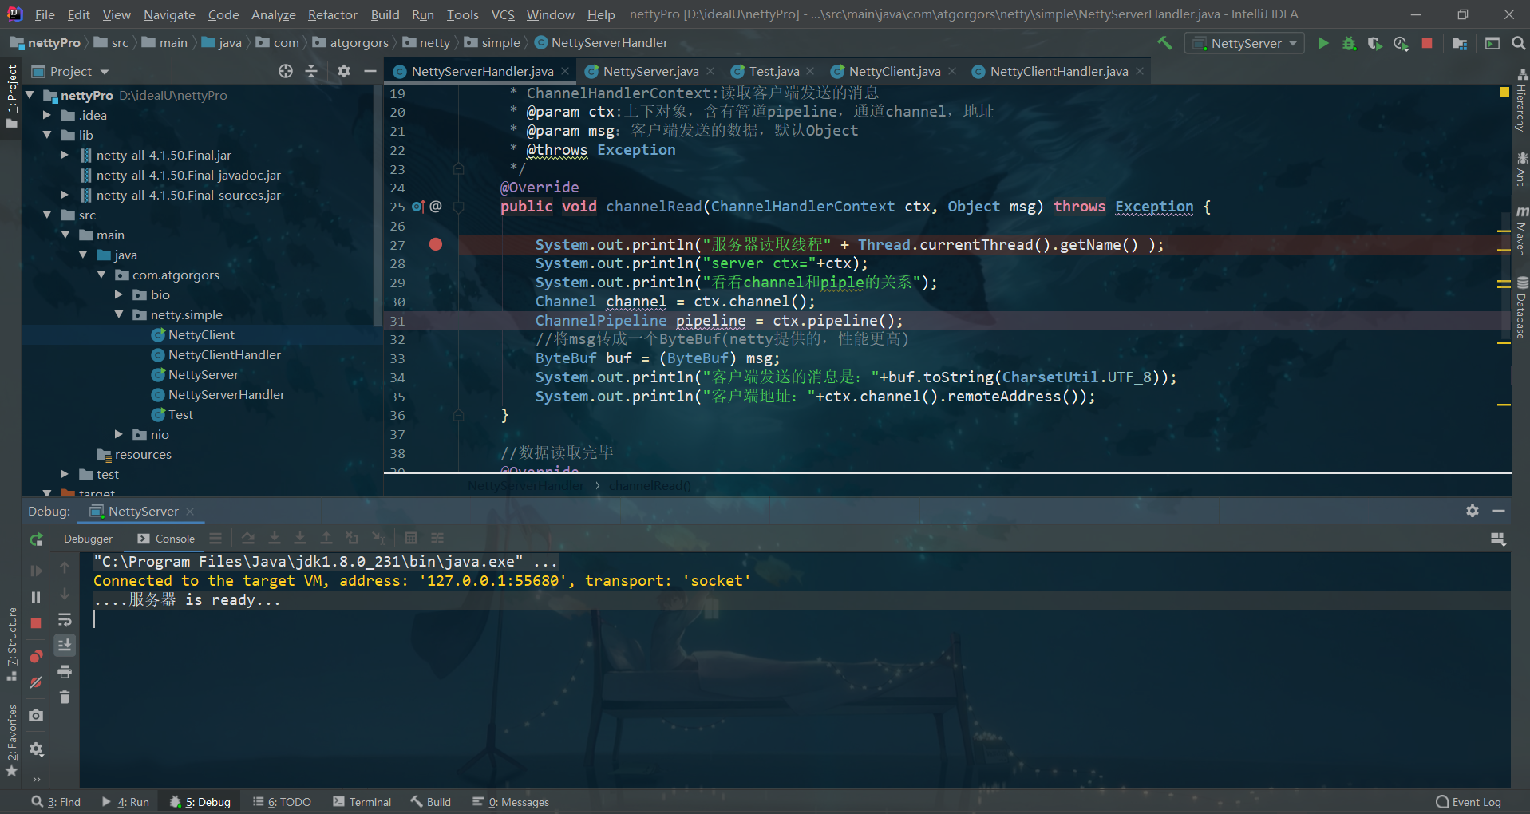Open the 6: TODO tool window

tap(282, 802)
